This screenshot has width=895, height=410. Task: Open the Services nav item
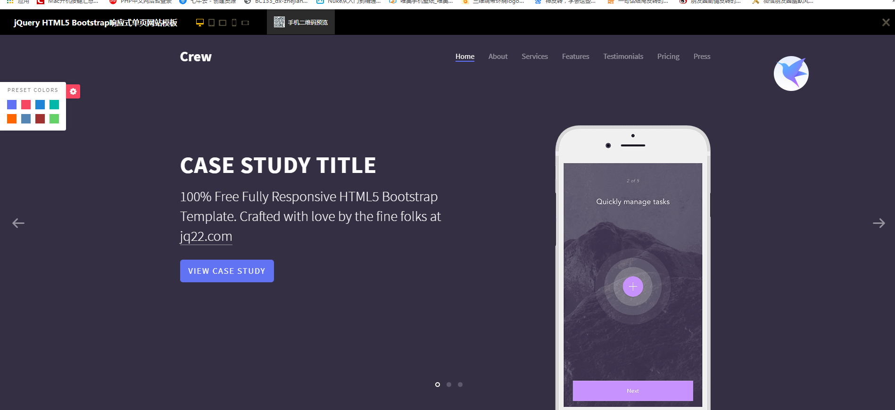(535, 57)
